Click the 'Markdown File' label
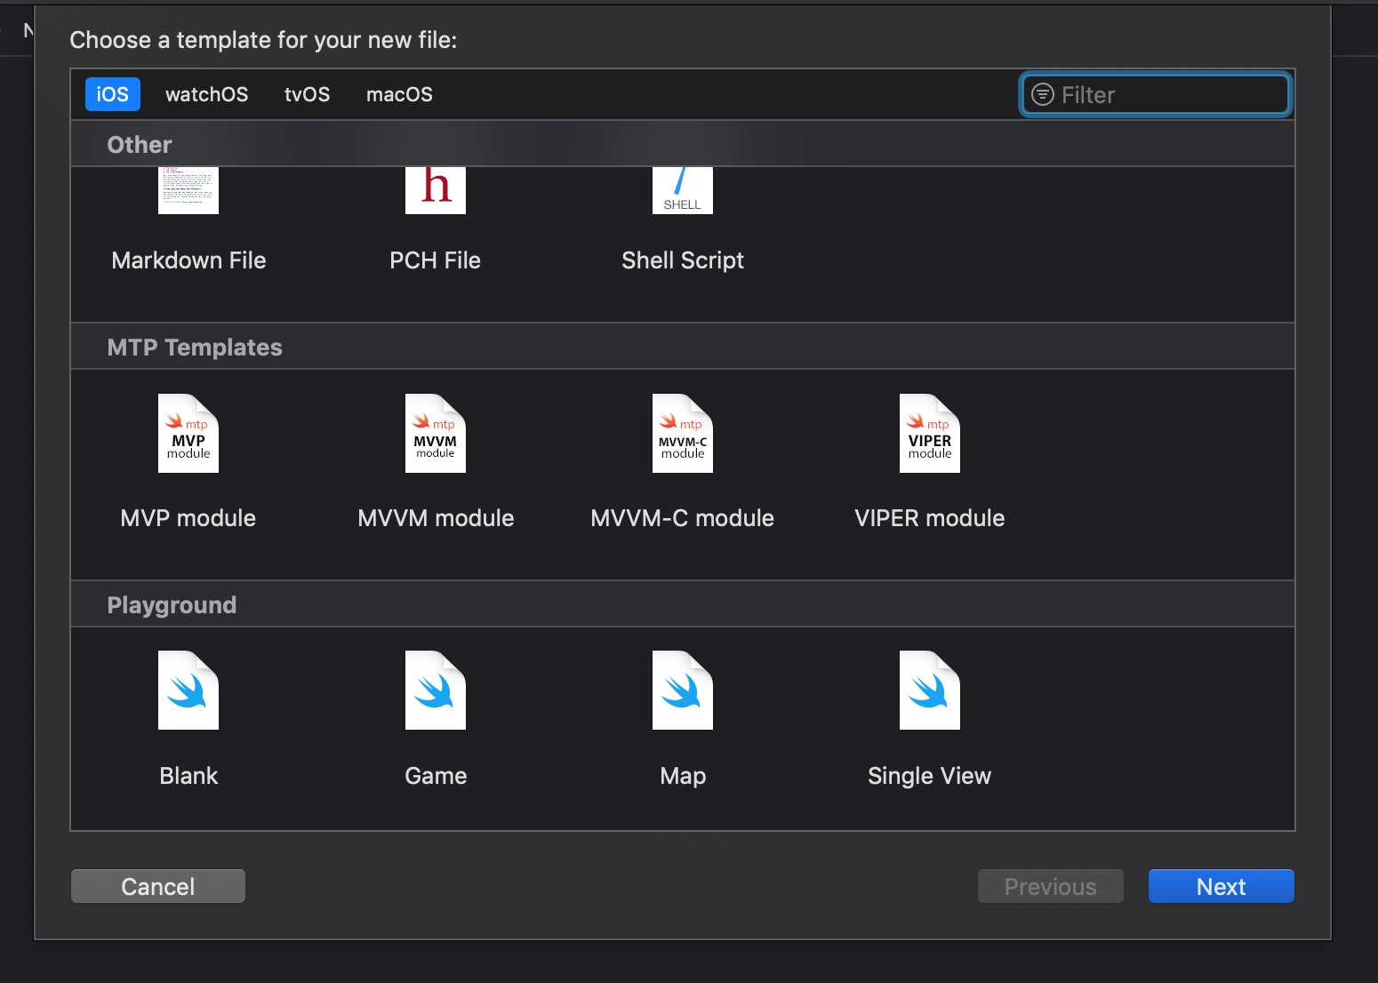The width and height of the screenshot is (1378, 983). 188,260
